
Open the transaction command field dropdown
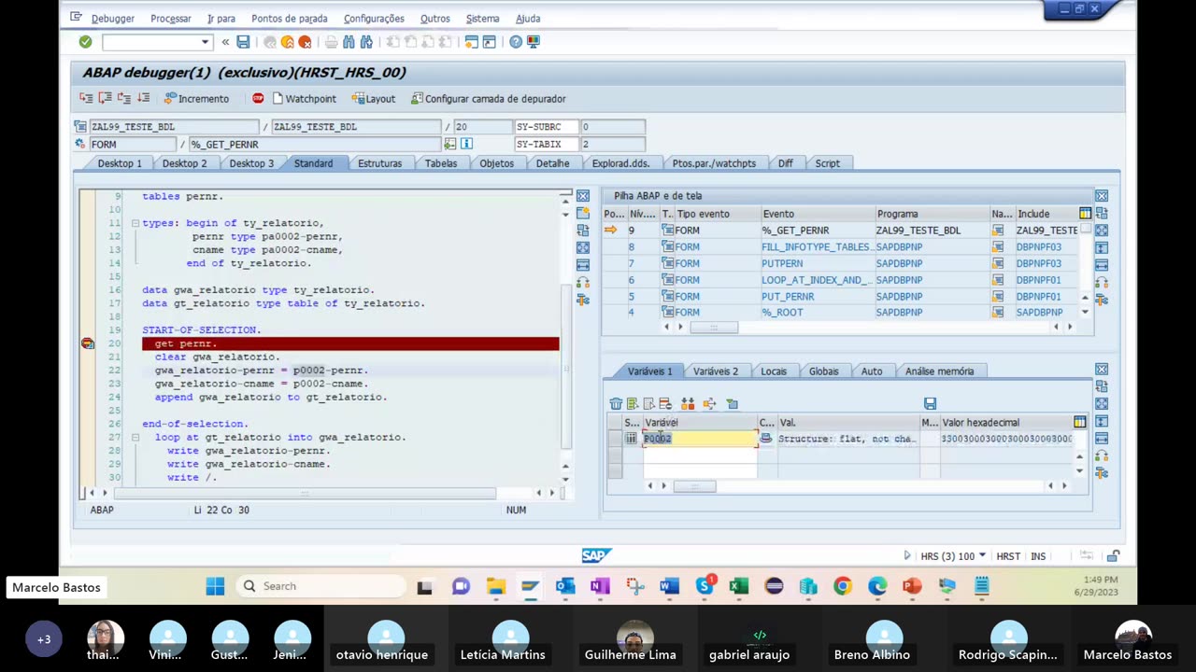[x=205, y=42]
